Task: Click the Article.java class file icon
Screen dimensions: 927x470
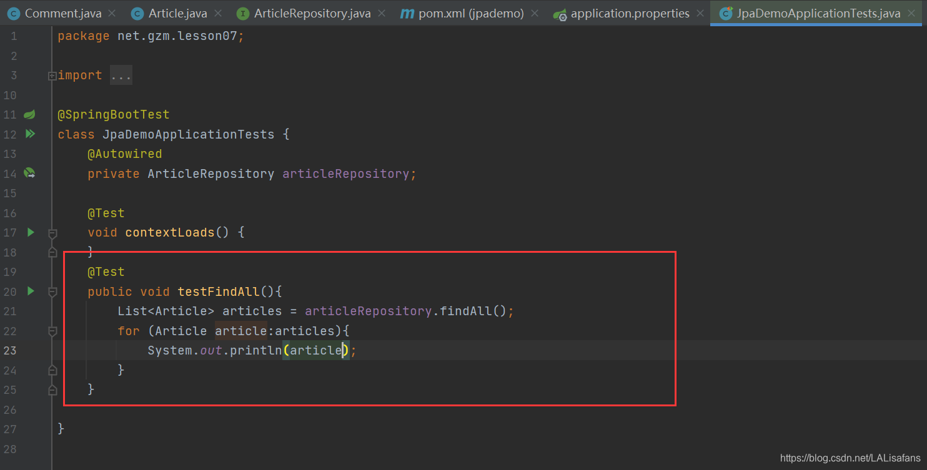Action: [x=137, y=13]
